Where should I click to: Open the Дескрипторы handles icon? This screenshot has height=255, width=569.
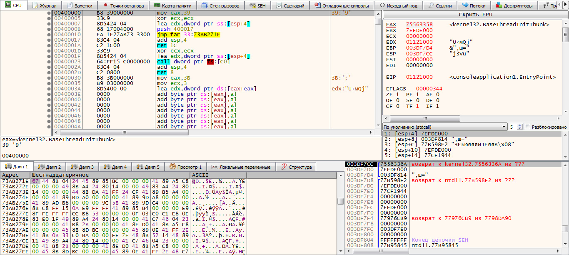coord(498,6)
